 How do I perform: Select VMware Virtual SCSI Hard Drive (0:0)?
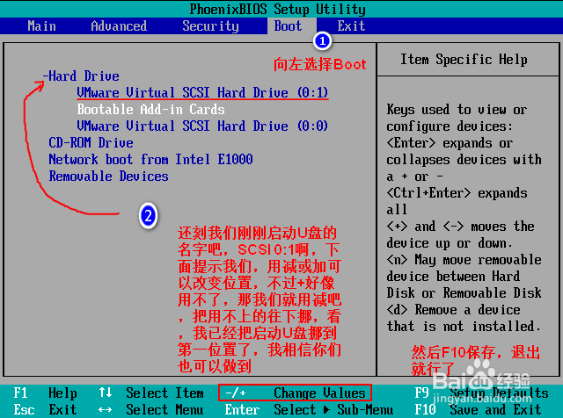202,126
